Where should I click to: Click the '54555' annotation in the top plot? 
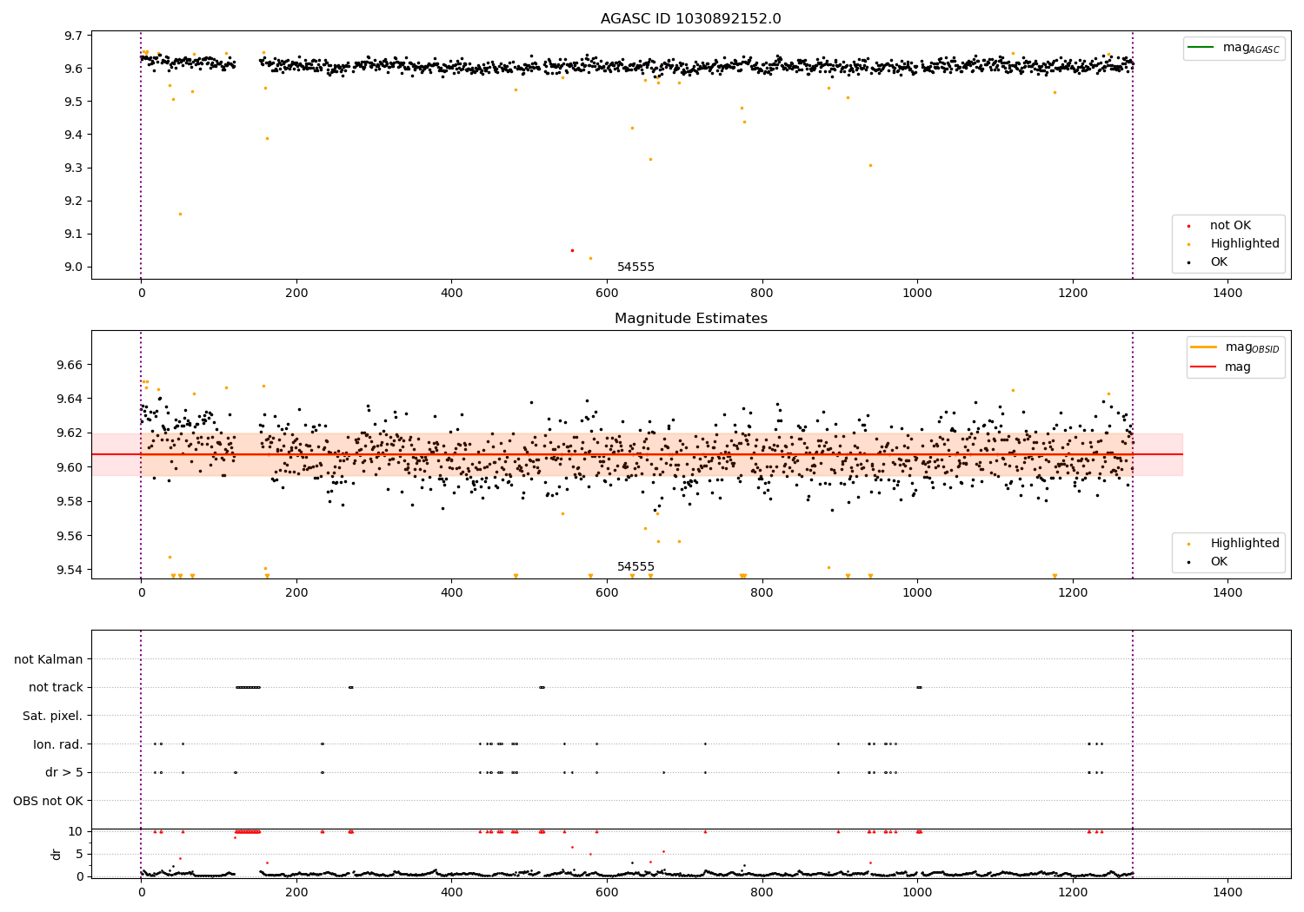tap(635, 268)
